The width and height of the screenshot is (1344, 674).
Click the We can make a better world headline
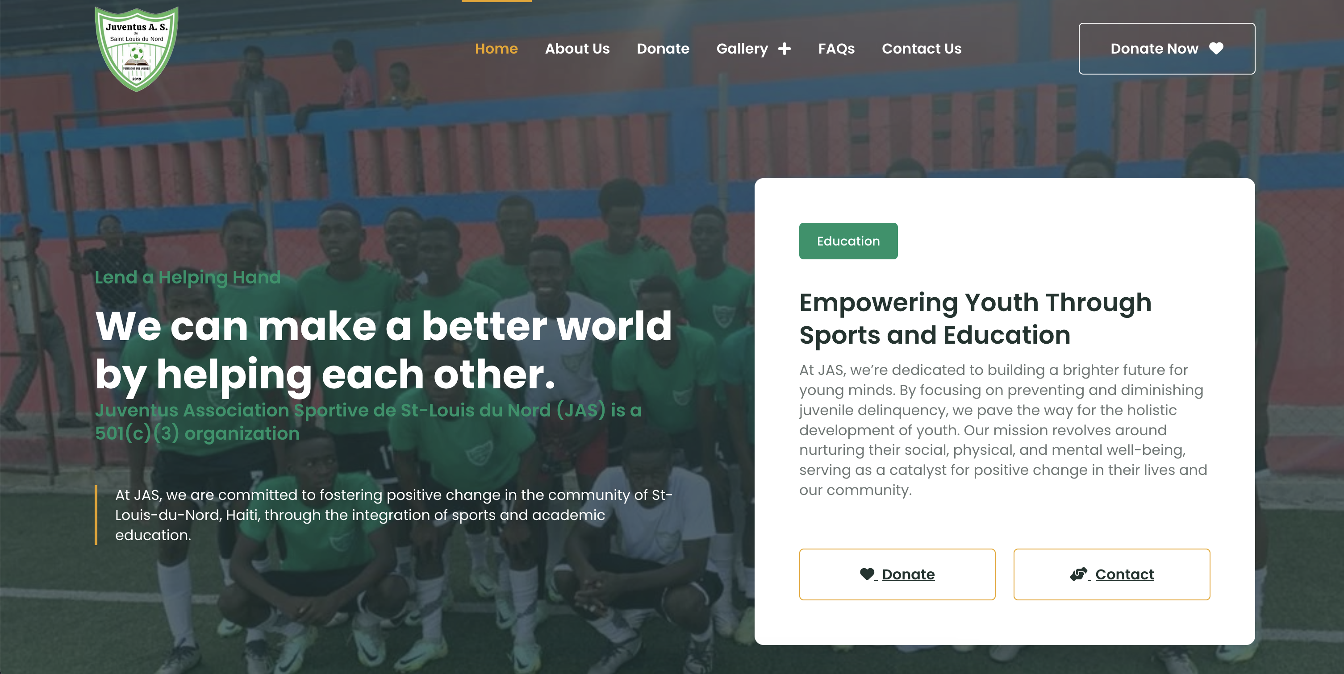click(x=384, y=349)
